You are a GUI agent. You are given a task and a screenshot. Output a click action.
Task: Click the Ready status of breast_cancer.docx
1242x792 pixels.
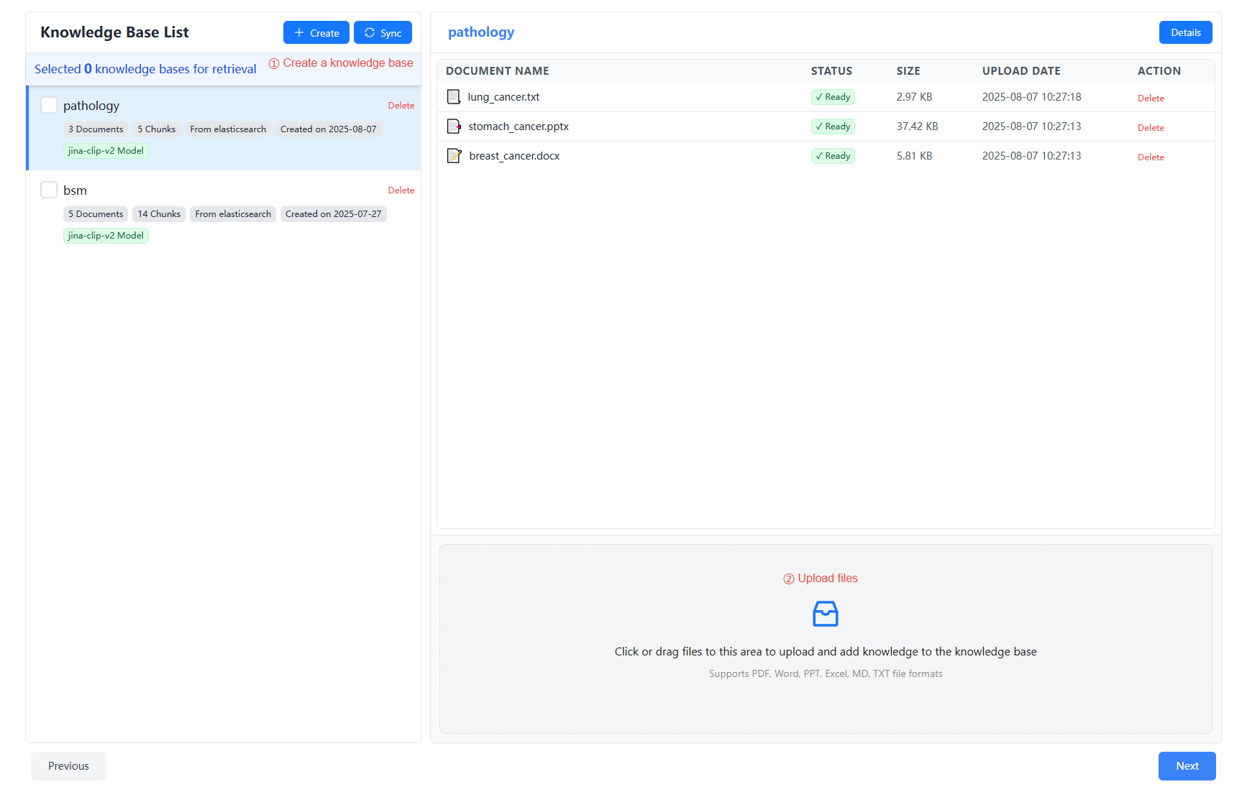point(833,156)
